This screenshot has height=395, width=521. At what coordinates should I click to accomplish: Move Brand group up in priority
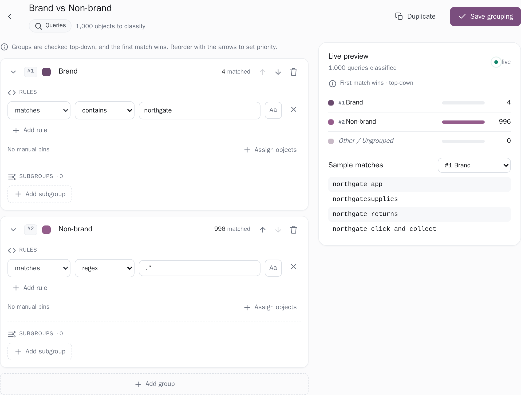point(263,72)
